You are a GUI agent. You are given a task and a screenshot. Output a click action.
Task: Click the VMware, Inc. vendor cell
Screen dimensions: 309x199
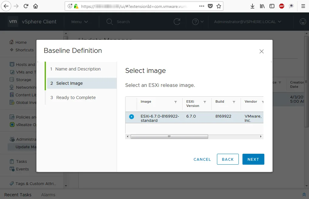click(253, 118)
